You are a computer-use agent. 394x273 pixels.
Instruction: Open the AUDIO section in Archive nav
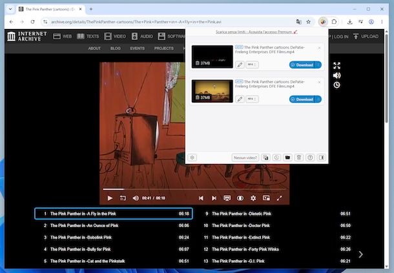click(142, 36)
